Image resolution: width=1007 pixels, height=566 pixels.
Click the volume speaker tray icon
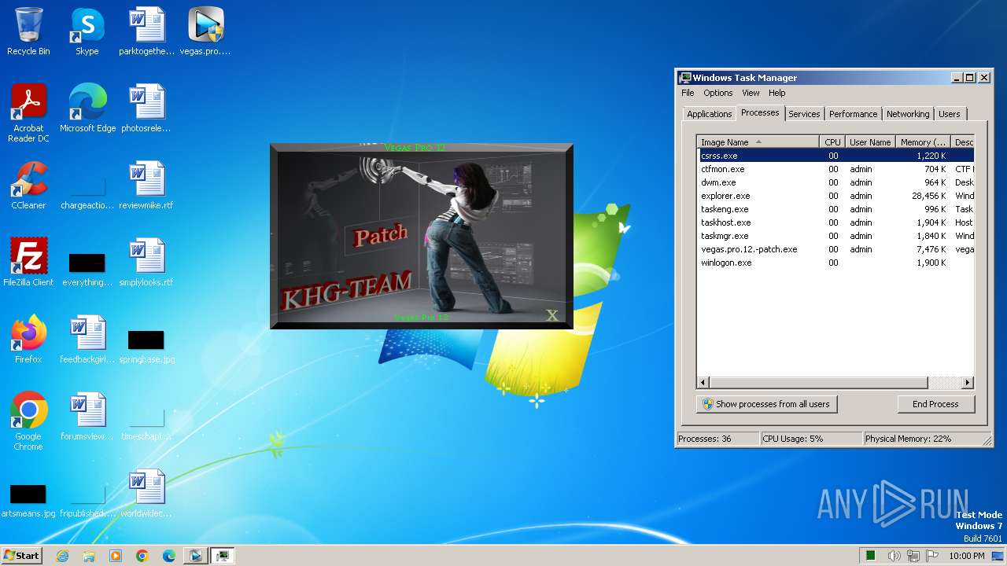(x=894, y=556)
